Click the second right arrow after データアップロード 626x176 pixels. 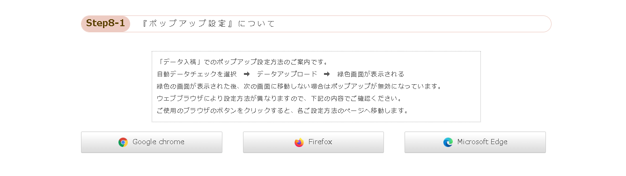(327, 74)
